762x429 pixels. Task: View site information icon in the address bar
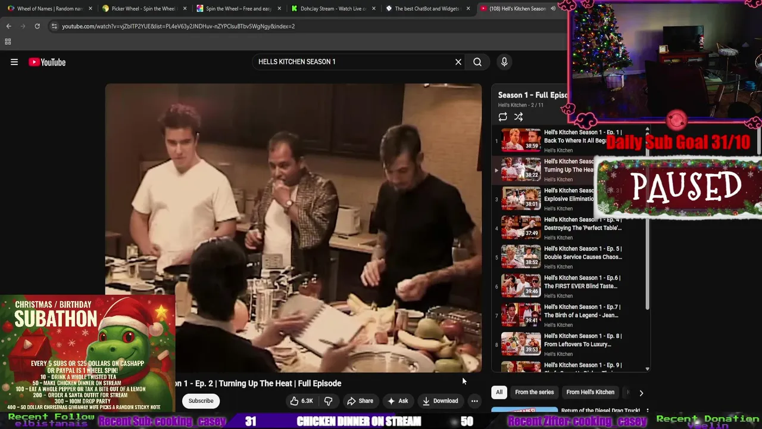tap(54, 26)
